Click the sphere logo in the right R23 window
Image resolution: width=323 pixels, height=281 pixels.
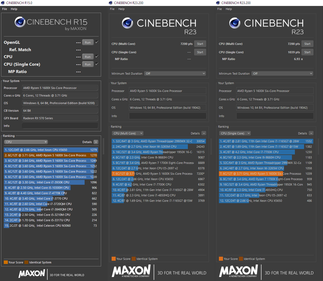point(235,23)
